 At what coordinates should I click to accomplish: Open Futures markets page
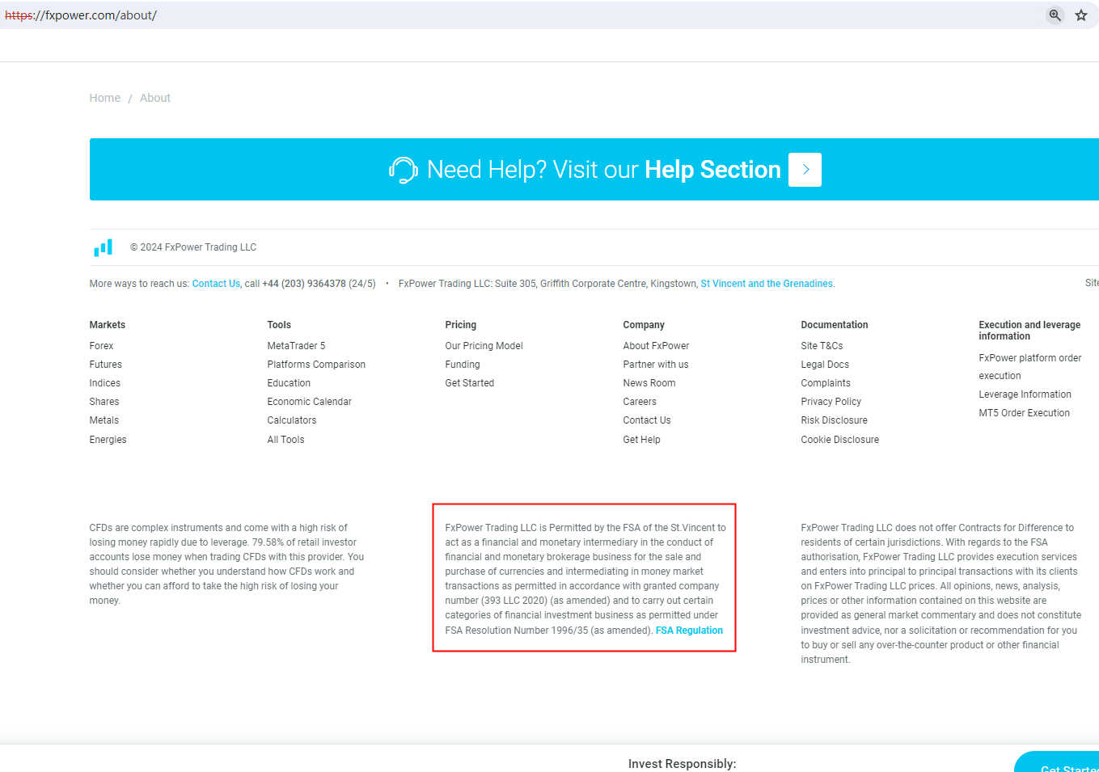(x=106, y=365)
